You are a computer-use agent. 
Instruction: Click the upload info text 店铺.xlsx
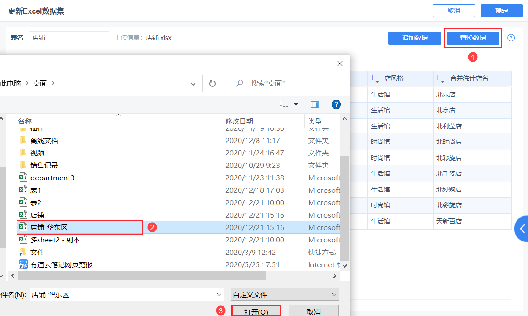(x=159, y=38)
